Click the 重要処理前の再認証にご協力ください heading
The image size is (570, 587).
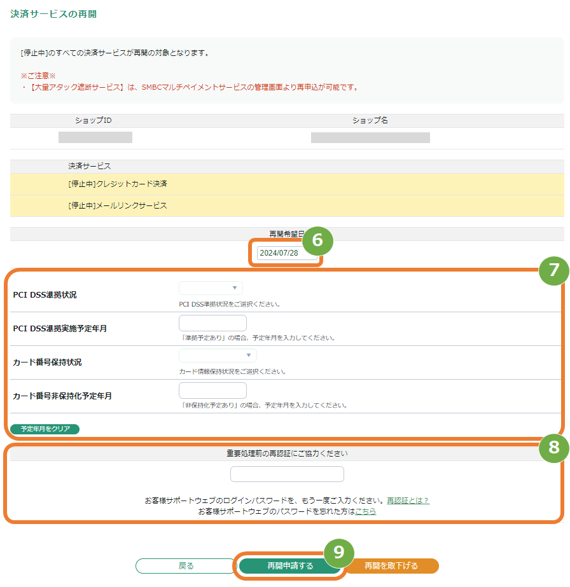coord(287,453)
